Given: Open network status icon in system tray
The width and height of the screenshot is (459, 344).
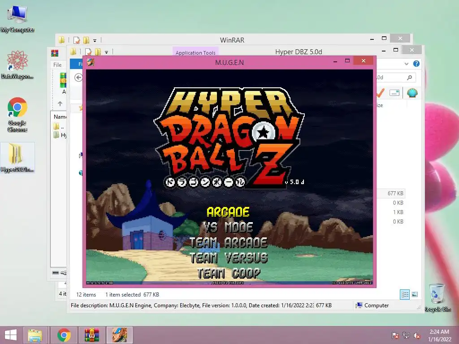Looking at the screenshot, I should coord(406,335).
